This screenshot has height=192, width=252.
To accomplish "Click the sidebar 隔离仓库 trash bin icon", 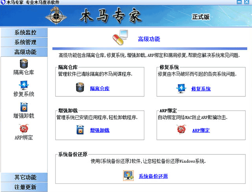I will point(24,64).
